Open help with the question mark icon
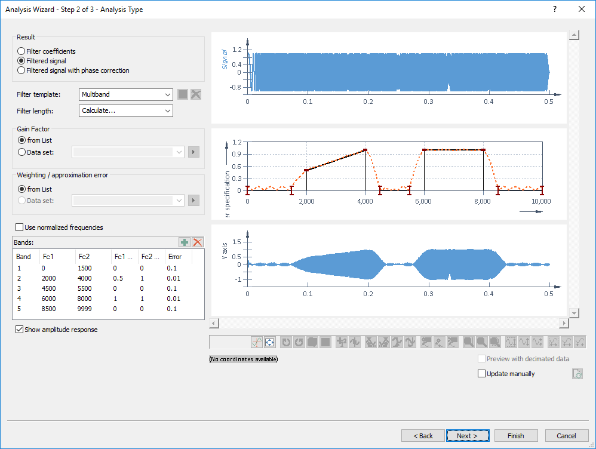596x449 pixels. [555, 9]
